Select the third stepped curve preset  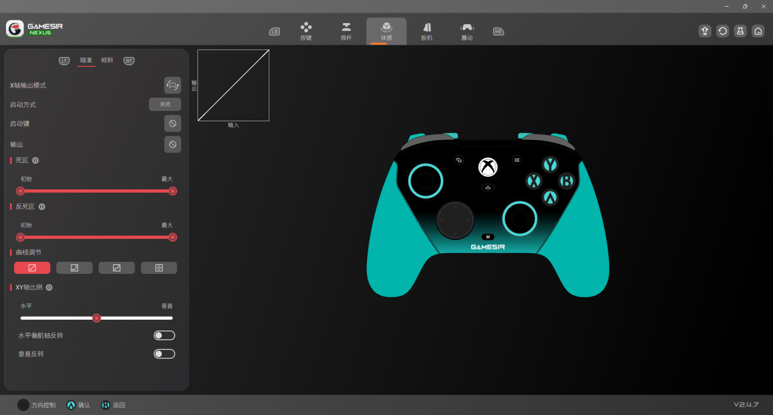[x=117, y=268]
